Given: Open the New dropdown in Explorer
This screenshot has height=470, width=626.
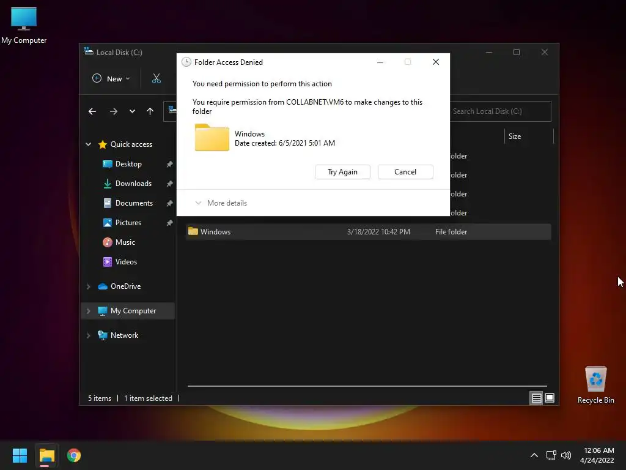Looking at the screenshot, I should coord(111,79).
